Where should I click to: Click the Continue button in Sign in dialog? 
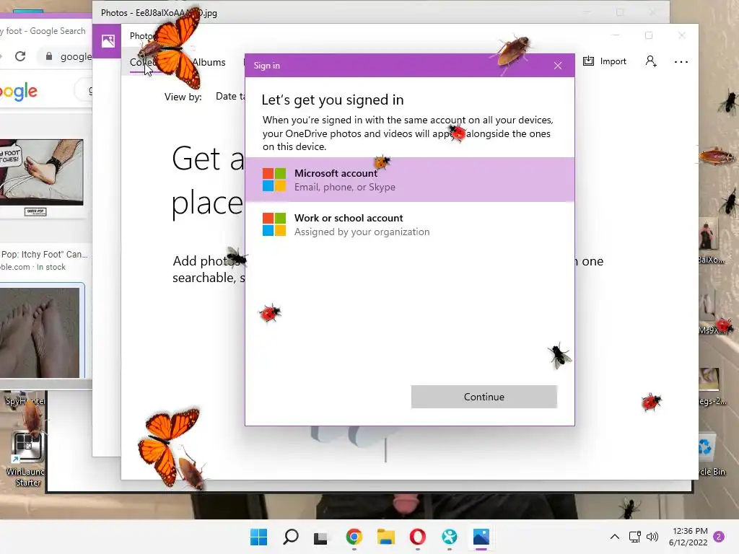pos(484,397)
